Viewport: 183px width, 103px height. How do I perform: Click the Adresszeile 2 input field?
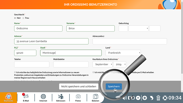pyautogui.click(x=130, y=41)
